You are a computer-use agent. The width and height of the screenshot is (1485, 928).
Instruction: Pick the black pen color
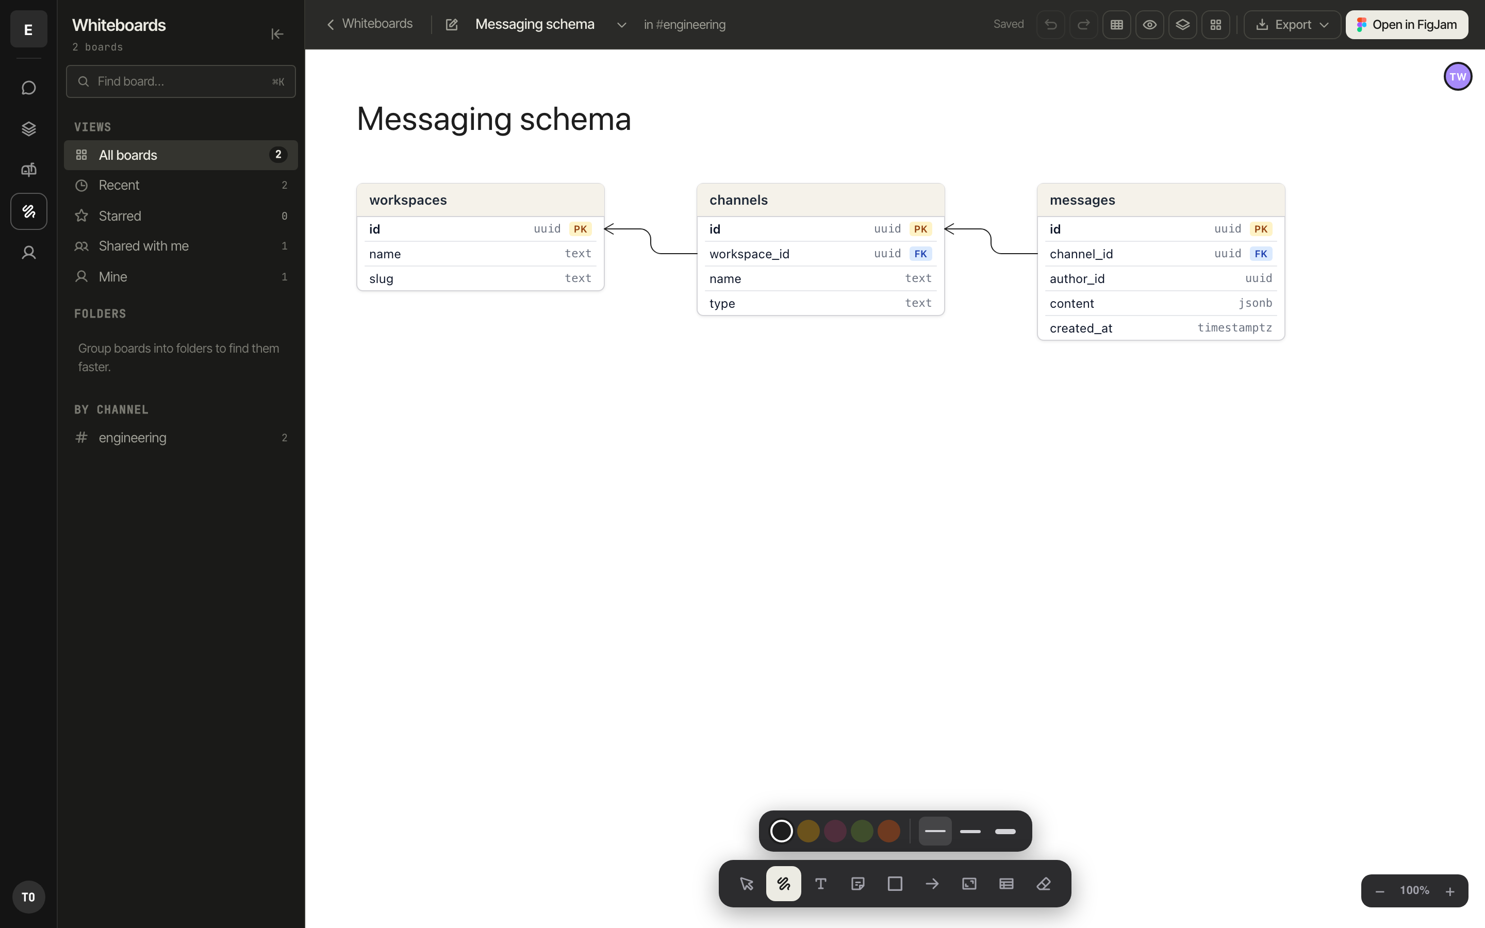point(781,831)
